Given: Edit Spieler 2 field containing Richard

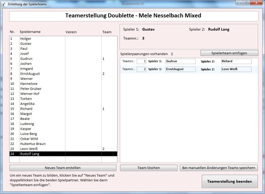Looking at the screenshot, I should [x=236, y=61].
